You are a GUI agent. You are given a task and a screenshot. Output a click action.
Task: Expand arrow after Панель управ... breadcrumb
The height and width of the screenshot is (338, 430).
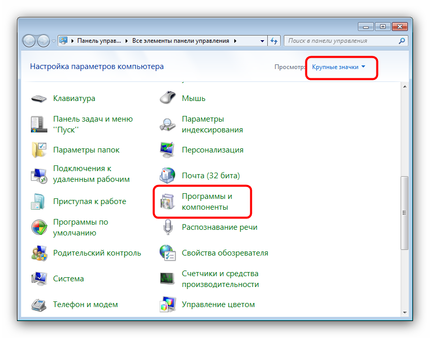[126, 41]
